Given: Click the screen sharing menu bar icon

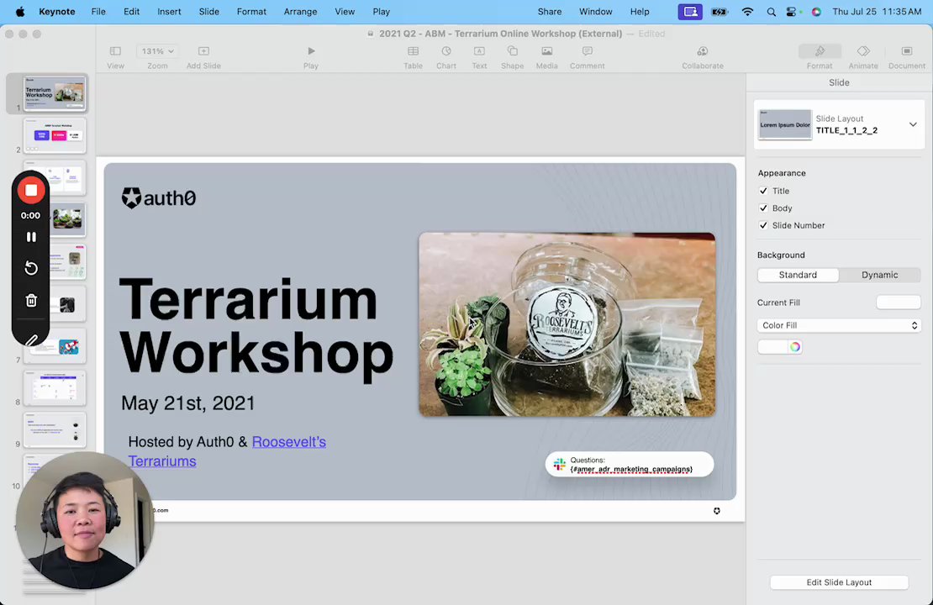Looking at the screenshot, I should pyautogui.click(x=690, y=12).
